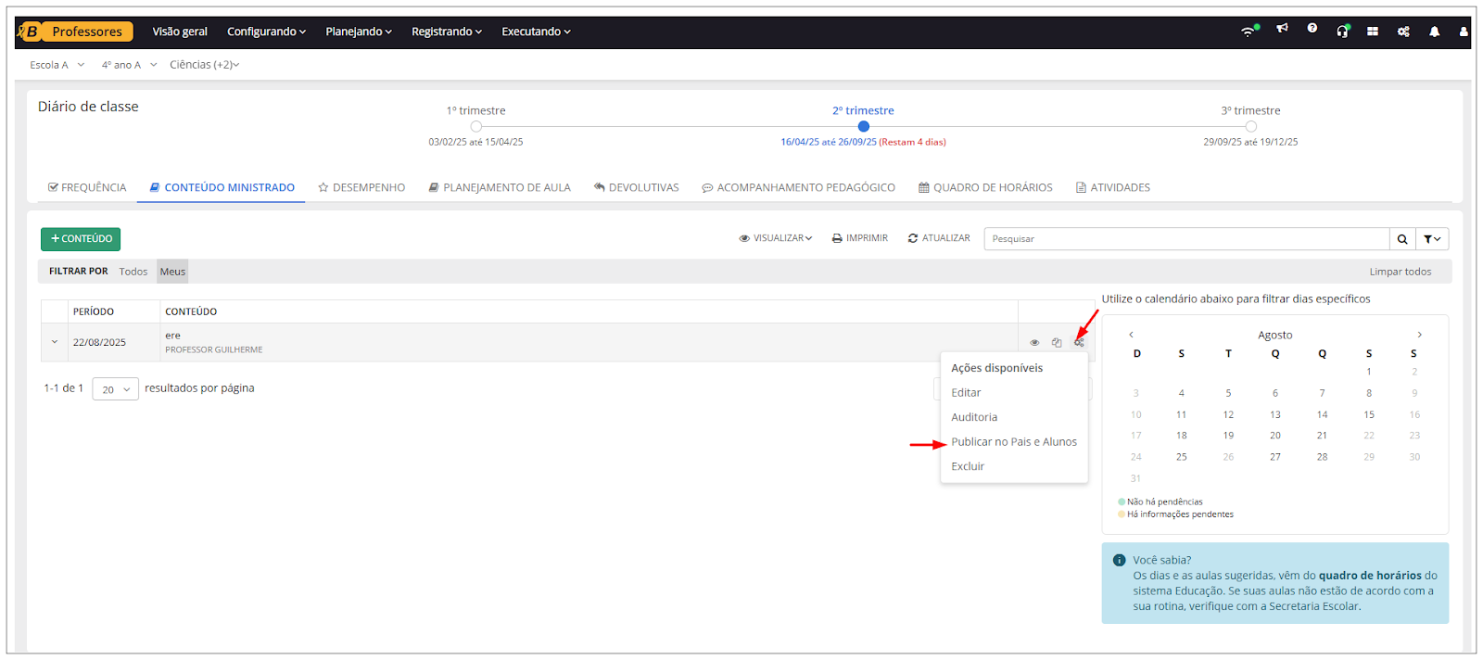This screenshot has height=660, width=1483.
Task: Open the Visualizar dropdown
Action: pos(776,238)
